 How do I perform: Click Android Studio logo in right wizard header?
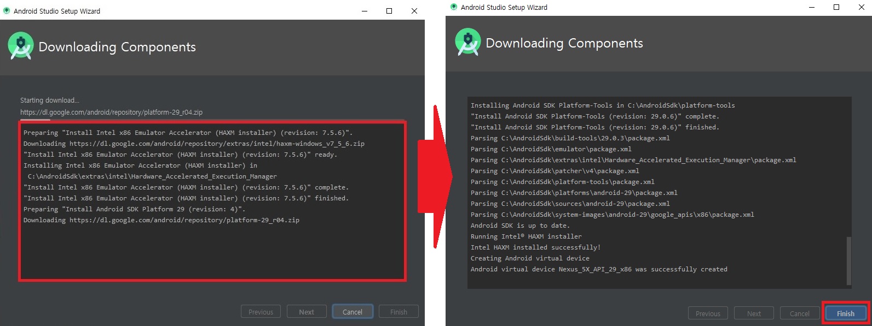[x=468, y=42]
